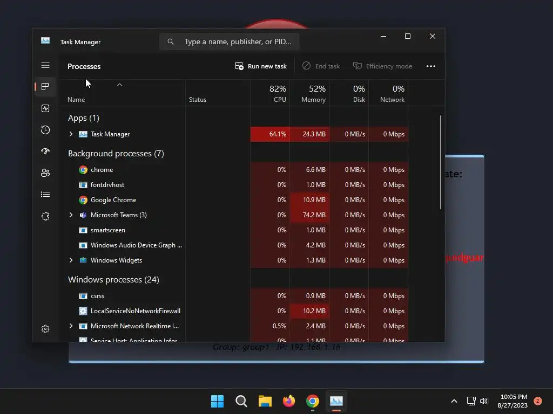Viewport: 553px width, 414px height.
Task: Click the Microsoft Teams process icon
Action: (x=83, y=215)
